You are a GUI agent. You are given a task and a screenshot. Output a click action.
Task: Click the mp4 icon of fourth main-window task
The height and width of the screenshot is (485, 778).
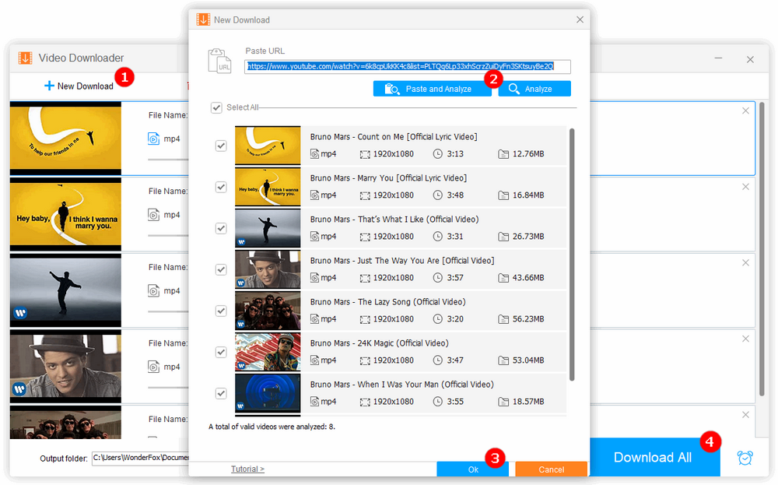point(154,367)
